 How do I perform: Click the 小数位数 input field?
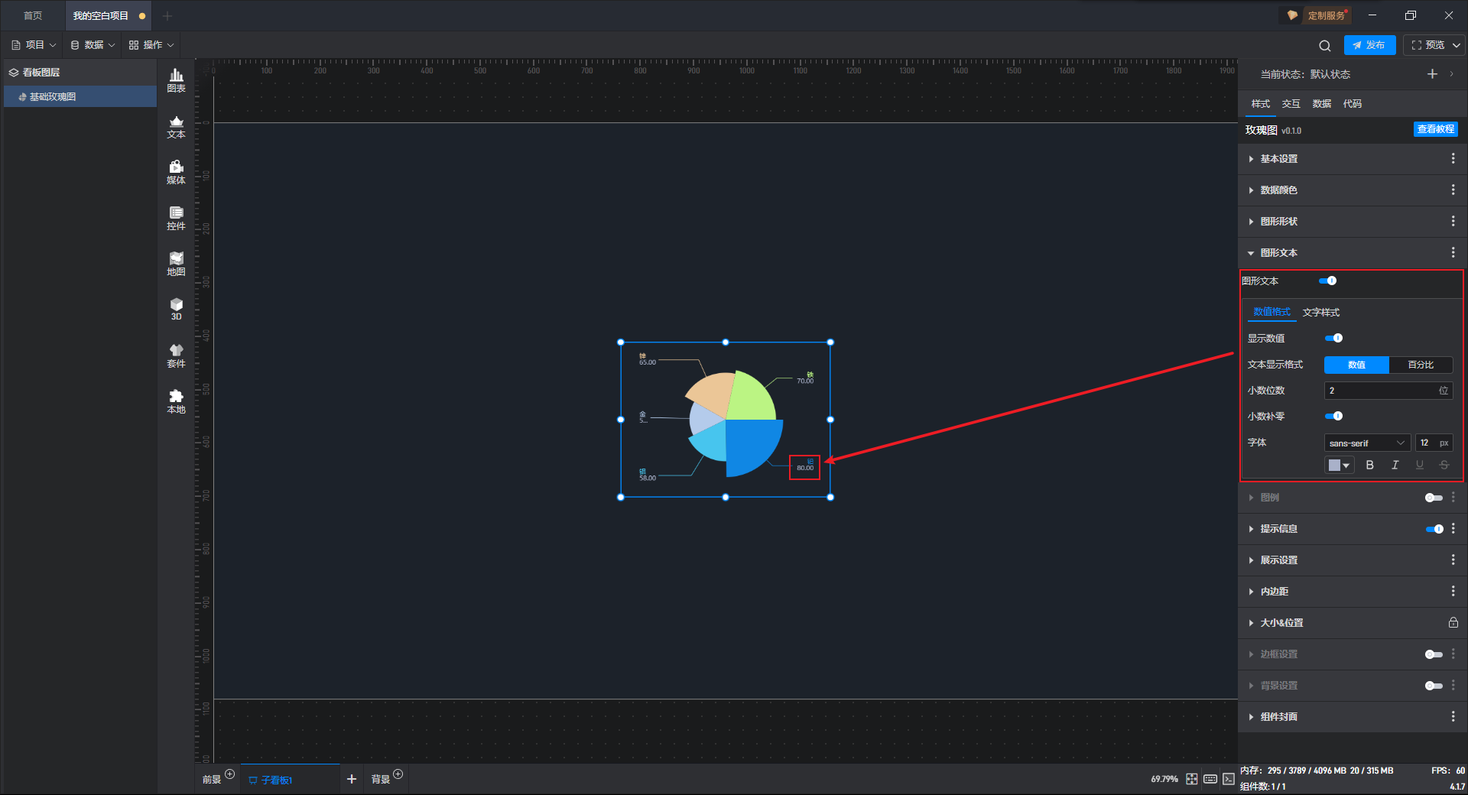click(x=1388, y=391)
